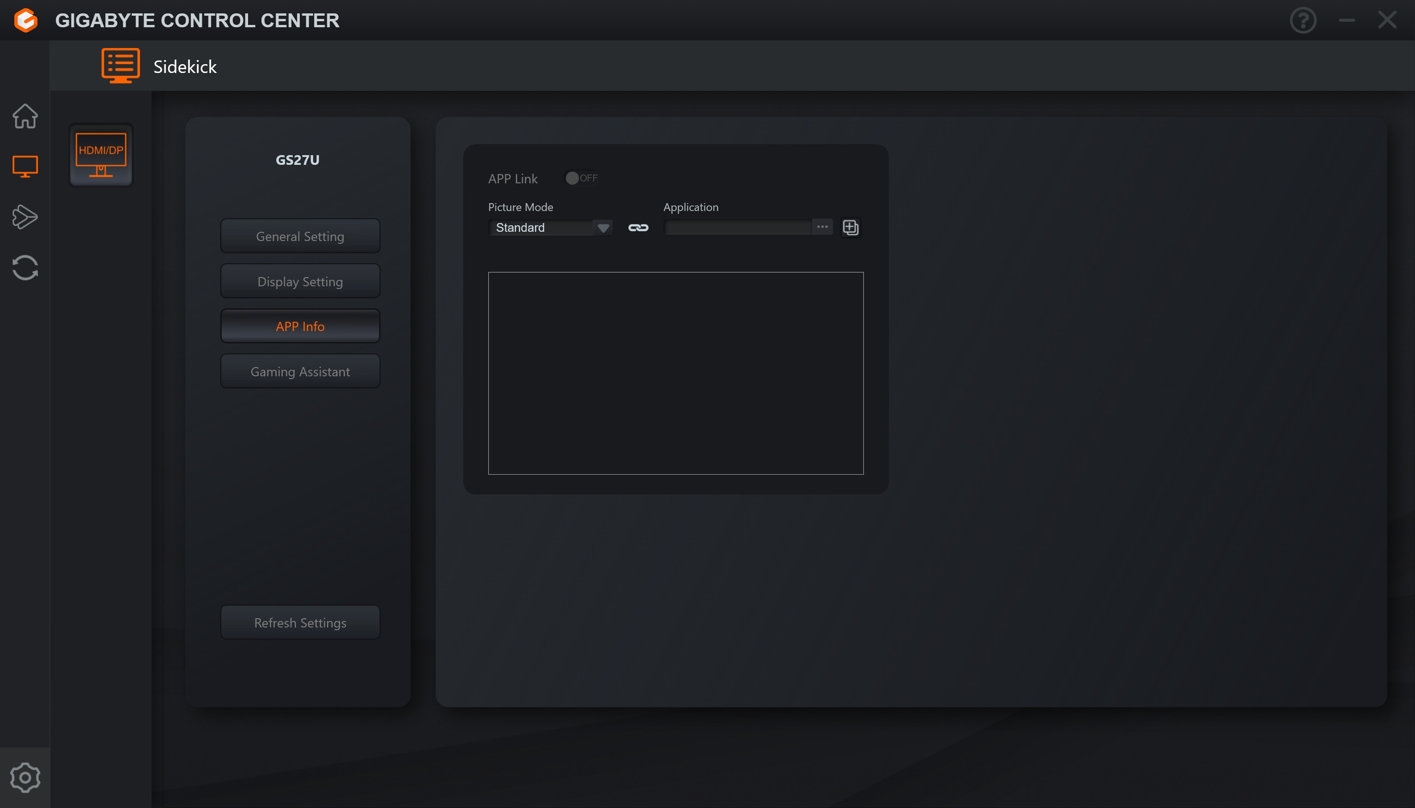Close the Gigabyte Control Center window
Image resolution: width=1415 pixels, height=808 pixels.
click(x=1387, y=20)
